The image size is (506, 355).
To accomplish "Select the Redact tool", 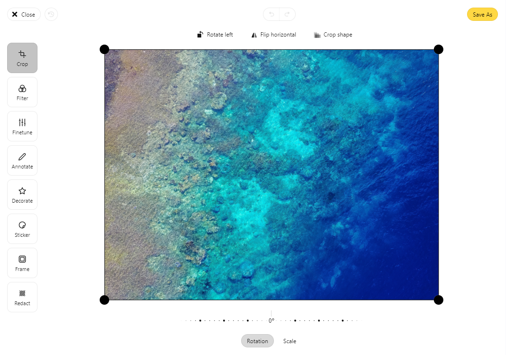I will 22,297.
